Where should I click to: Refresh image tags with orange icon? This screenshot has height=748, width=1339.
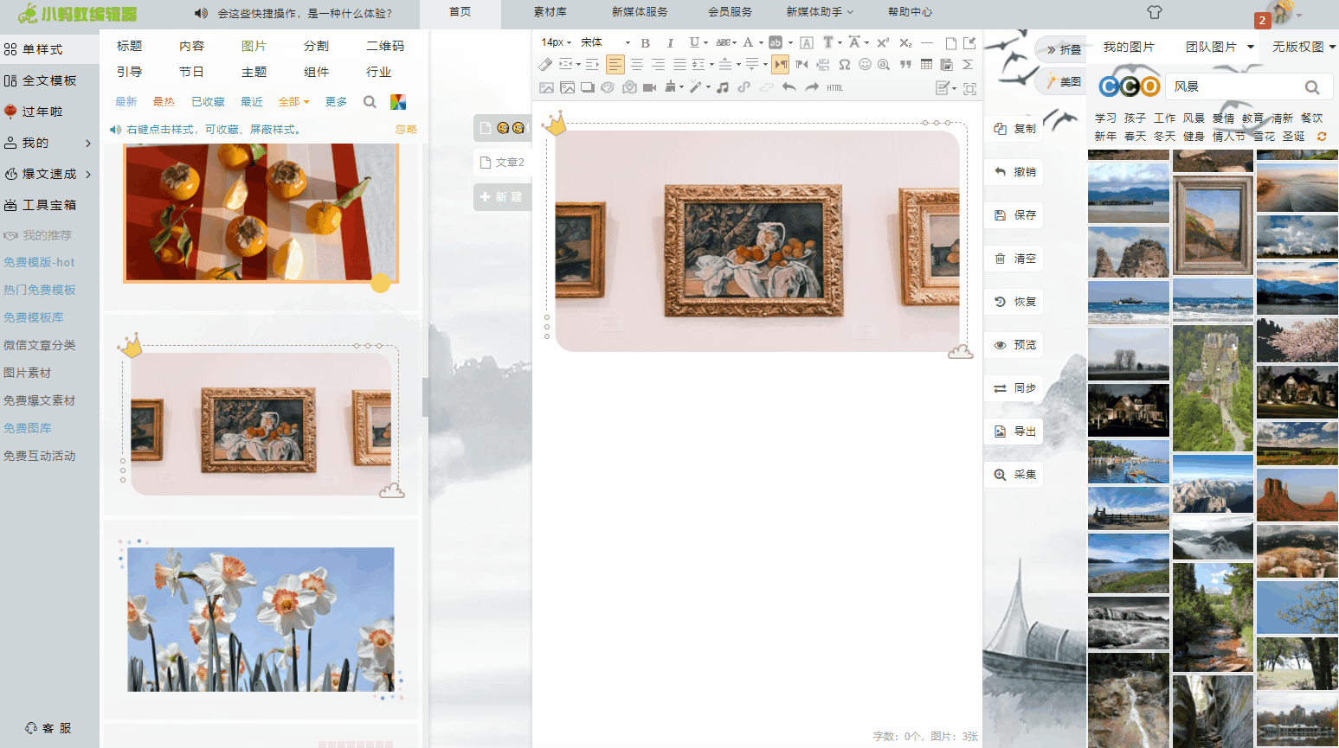(x=1322, y=137)
